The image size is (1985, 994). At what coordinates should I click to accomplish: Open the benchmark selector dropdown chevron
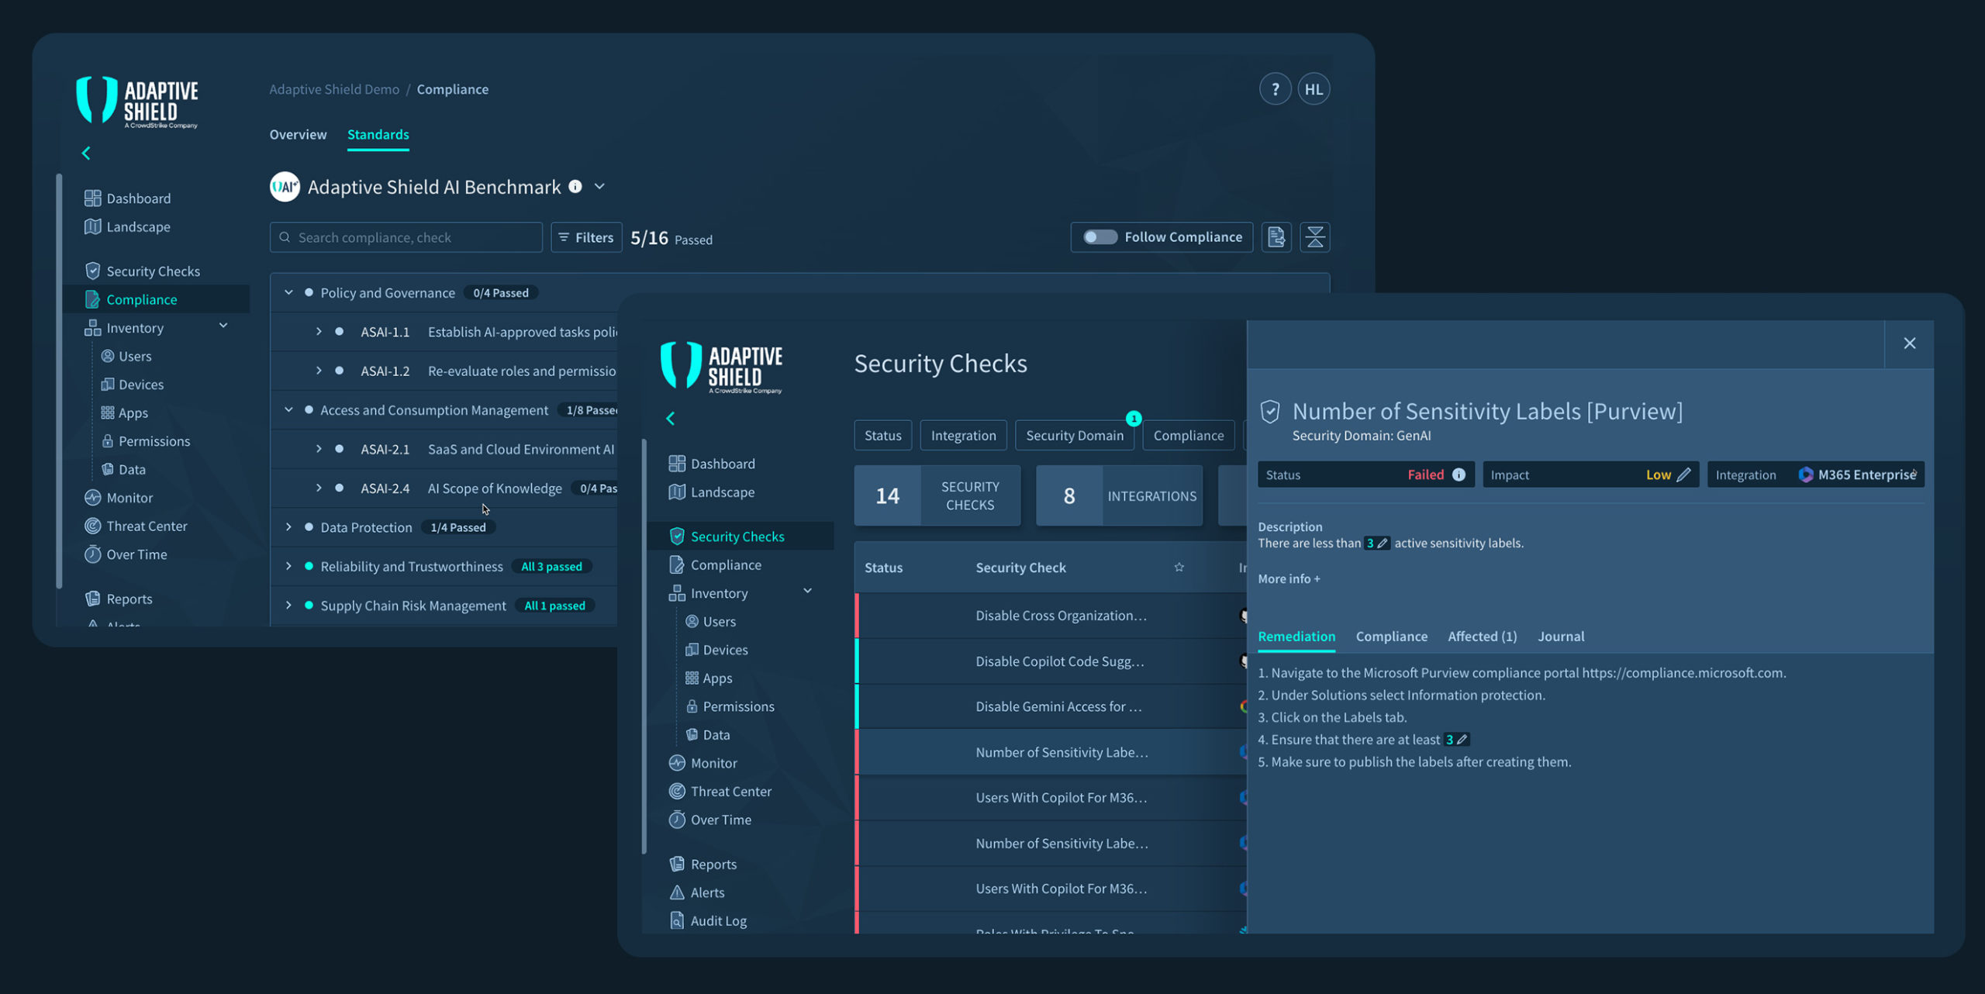[599, 187]
